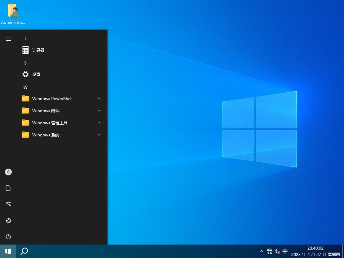344x258 pixels.
Task: Click the network globe icon in tray
Action: (269, 251)
